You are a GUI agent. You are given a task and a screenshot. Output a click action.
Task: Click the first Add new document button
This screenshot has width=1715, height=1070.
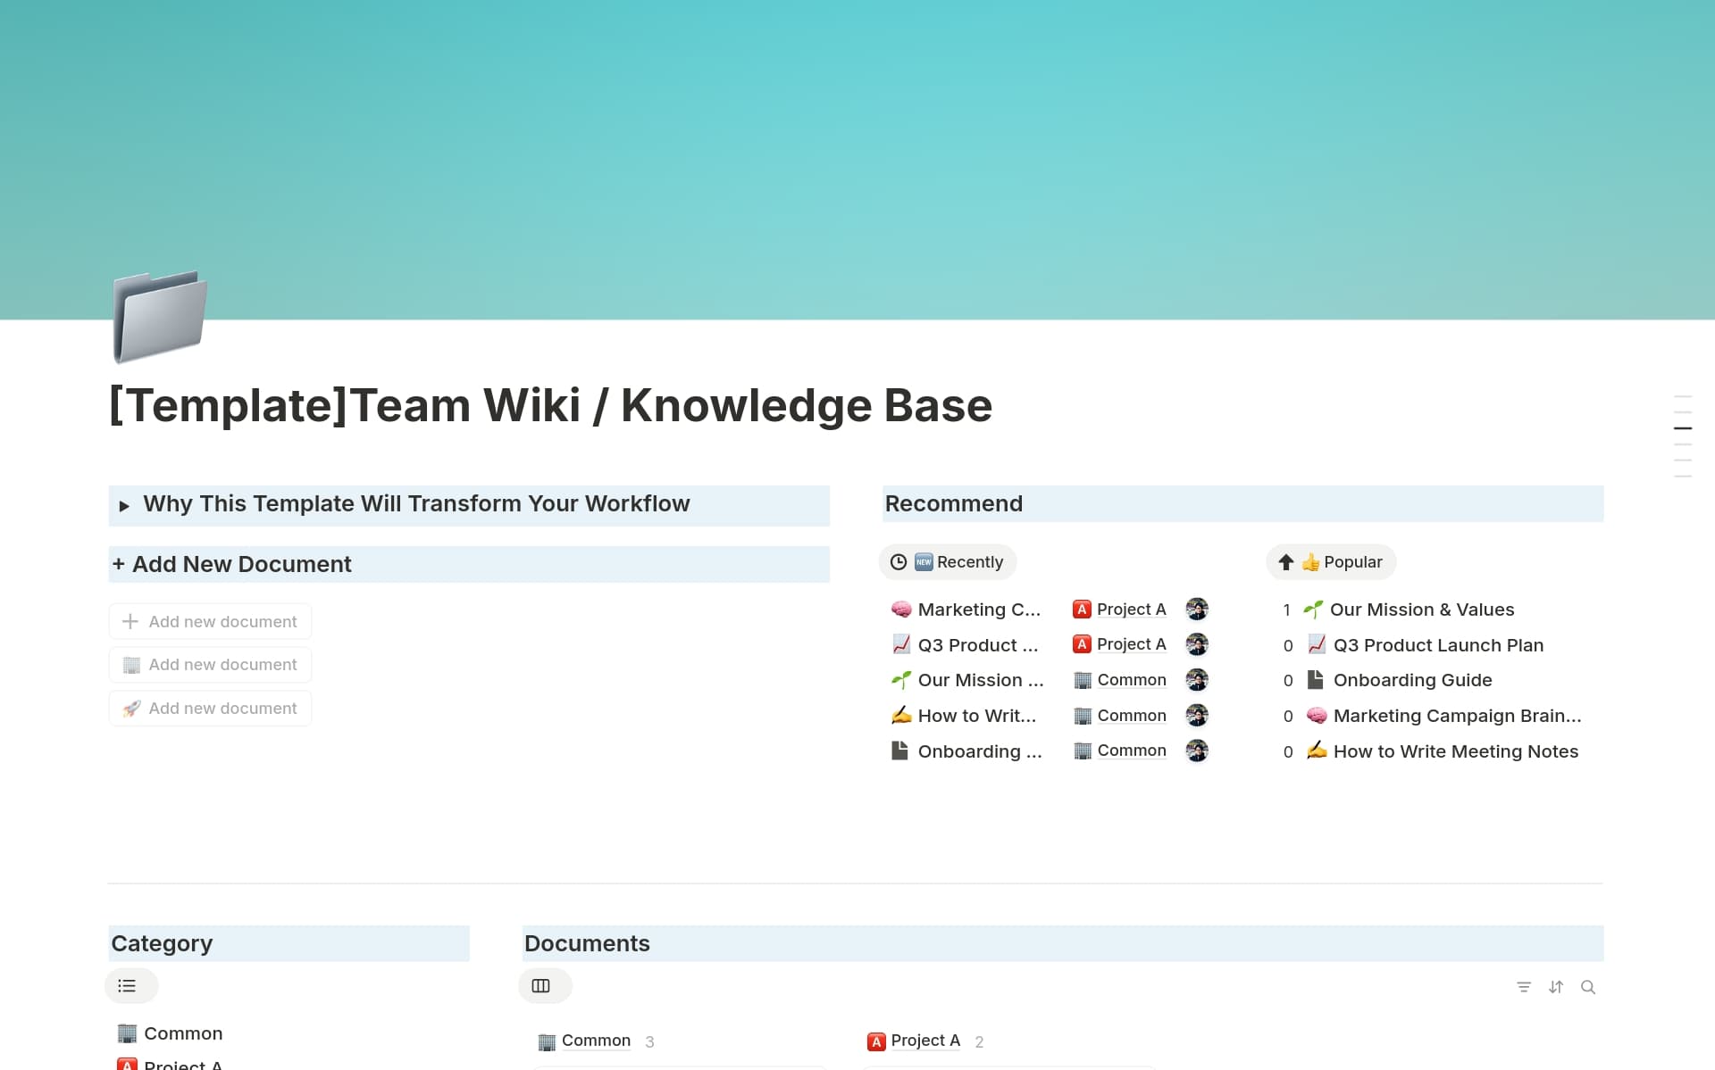coord(210,621)
